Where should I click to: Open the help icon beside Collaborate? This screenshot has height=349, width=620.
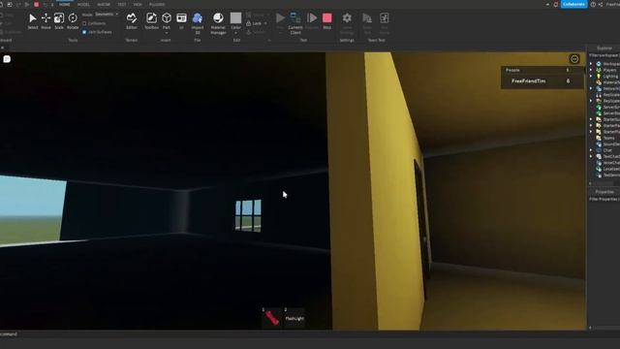593,4
